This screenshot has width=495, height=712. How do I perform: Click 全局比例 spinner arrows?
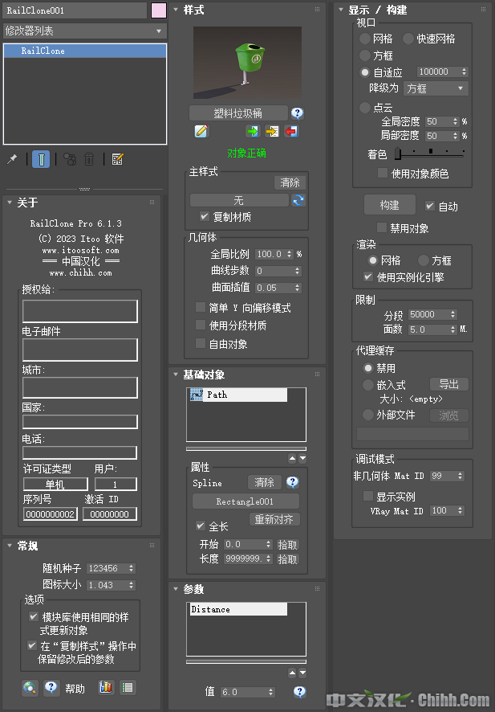(x=289, y=254)
